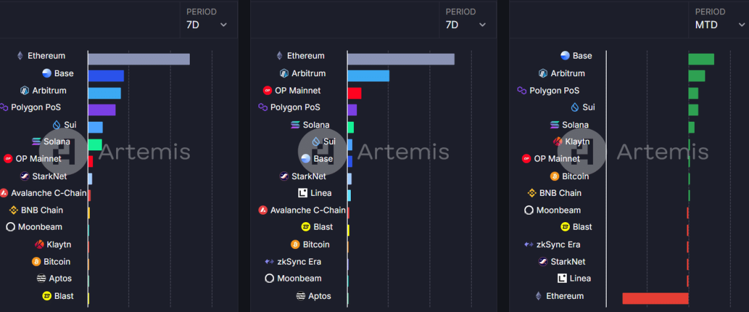Click the green Base bar in right chart

(x=701, y=59)
